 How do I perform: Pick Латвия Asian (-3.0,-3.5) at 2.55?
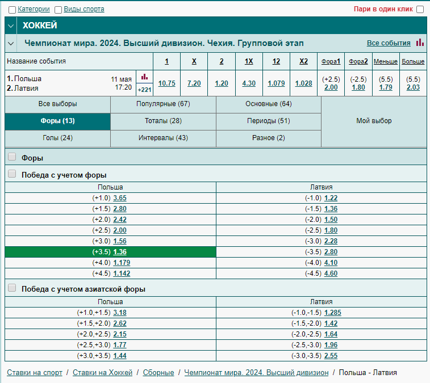331,356
